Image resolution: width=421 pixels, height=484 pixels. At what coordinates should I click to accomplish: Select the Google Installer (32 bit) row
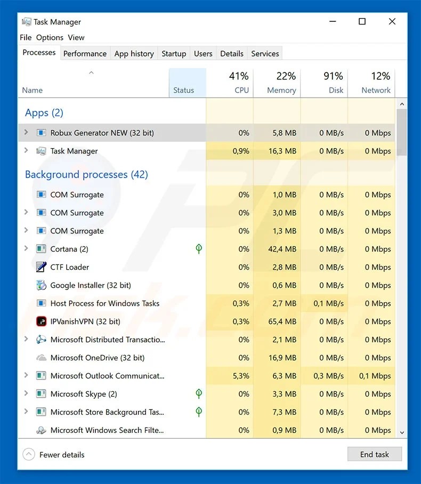click(206, 285)
